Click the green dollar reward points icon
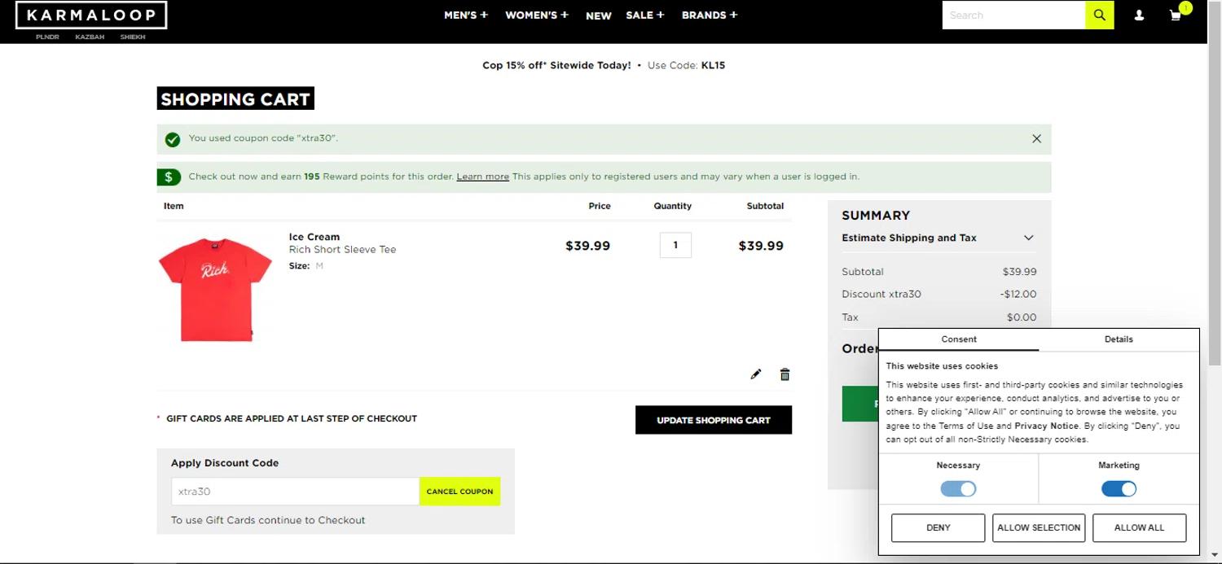The height and width of the screenshot is (564, 1222). click(169, 177)
